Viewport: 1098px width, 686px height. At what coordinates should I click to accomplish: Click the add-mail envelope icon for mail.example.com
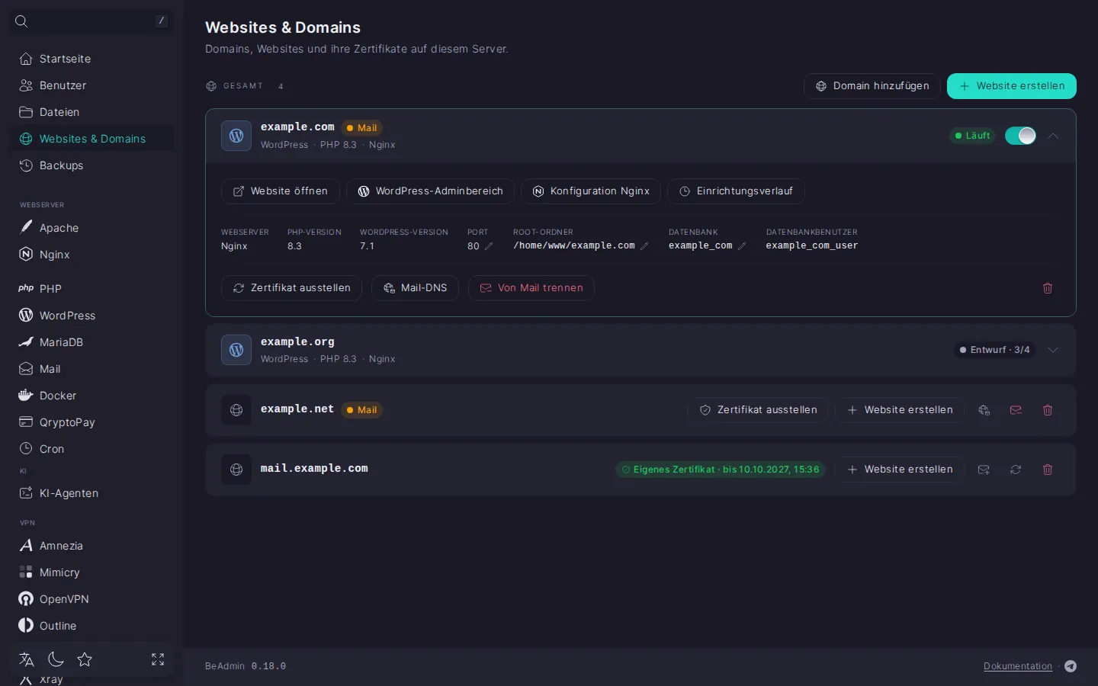[984, 470]
